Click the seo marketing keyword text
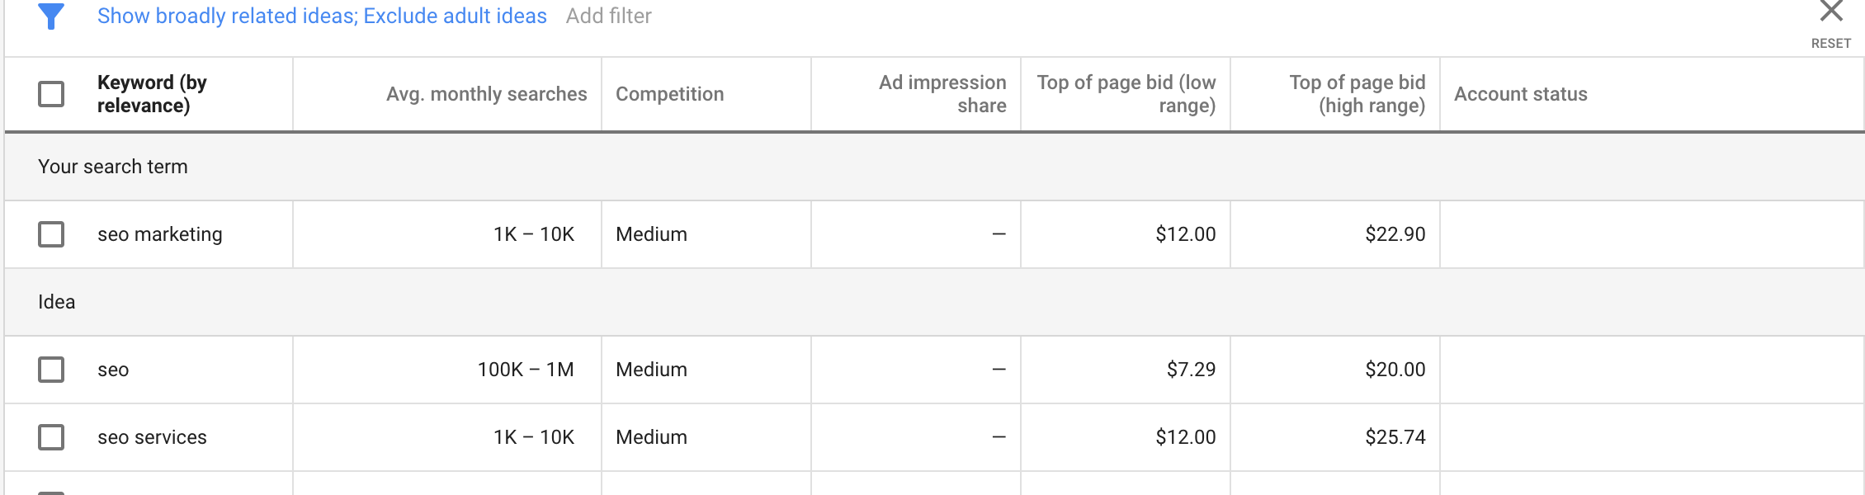This screenshot has height=495, width=1865. pos(160,234)
